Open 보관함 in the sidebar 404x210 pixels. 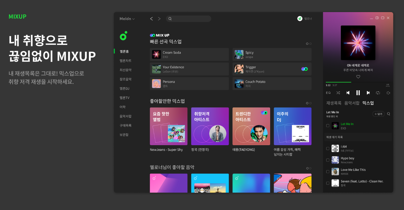tap(124, 135)
